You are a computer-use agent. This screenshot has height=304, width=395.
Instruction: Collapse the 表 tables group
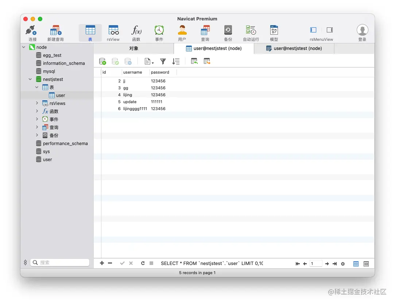tap(37, 87)
